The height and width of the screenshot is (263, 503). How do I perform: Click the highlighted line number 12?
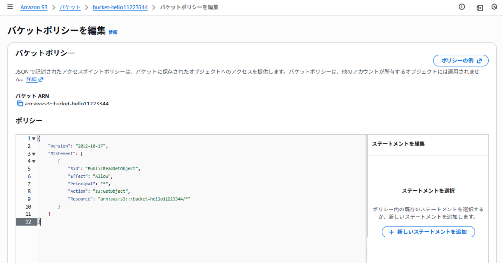(x=28, y=222)
